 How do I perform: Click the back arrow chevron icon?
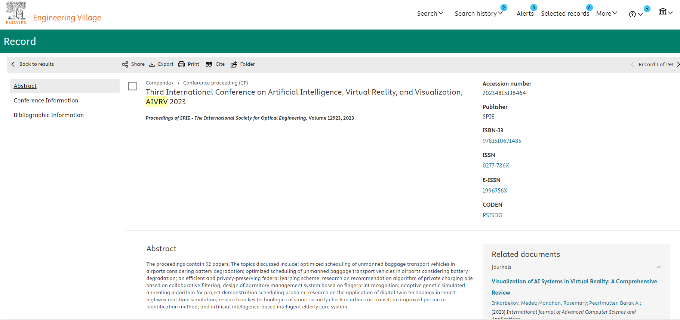(13, 64)
